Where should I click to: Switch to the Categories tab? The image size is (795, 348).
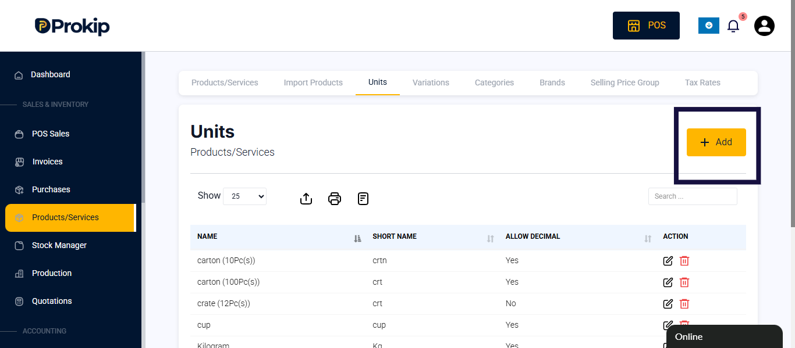(494, 82)
